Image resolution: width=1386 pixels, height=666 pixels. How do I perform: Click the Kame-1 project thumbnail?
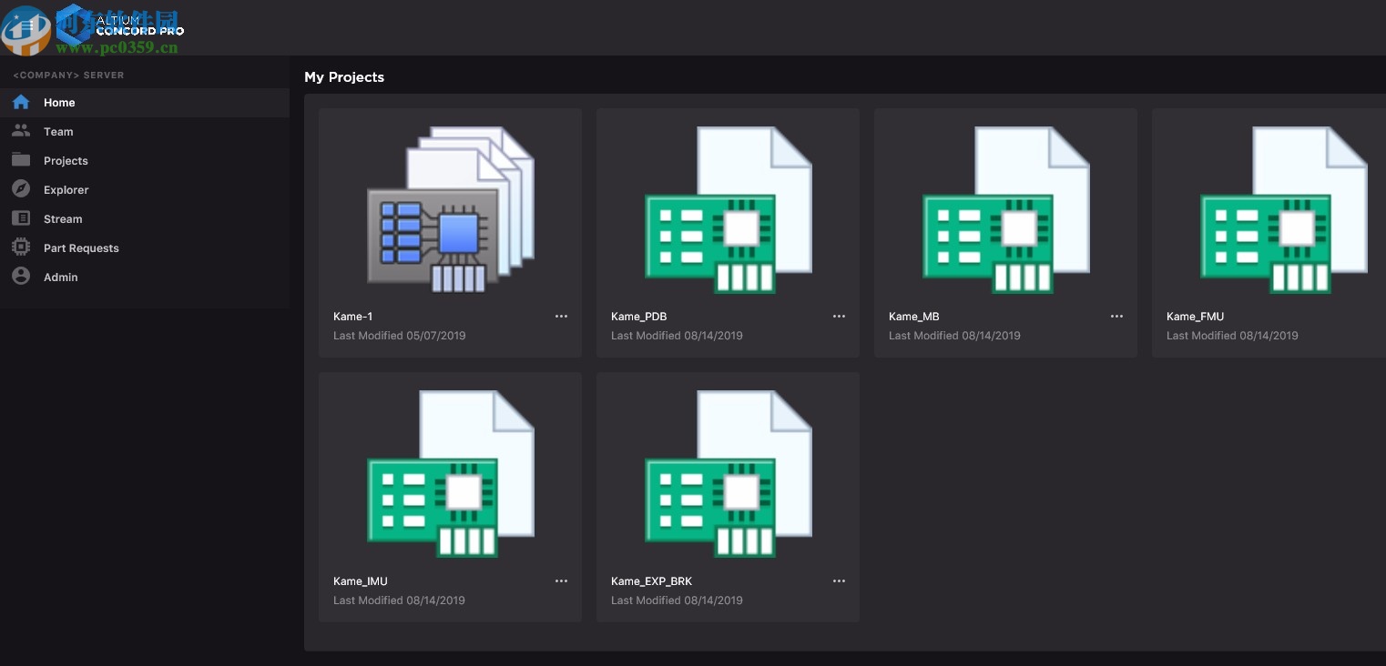coord(450,209)
